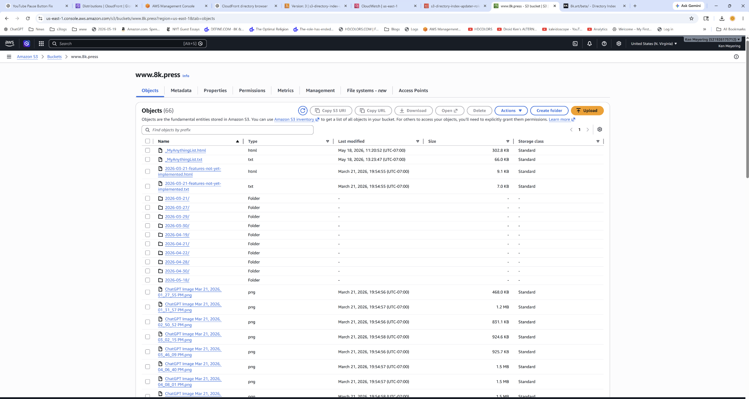Check the 2026-04-30/ folder row
The width and height of the screenshot is (749, 399).
147,271
